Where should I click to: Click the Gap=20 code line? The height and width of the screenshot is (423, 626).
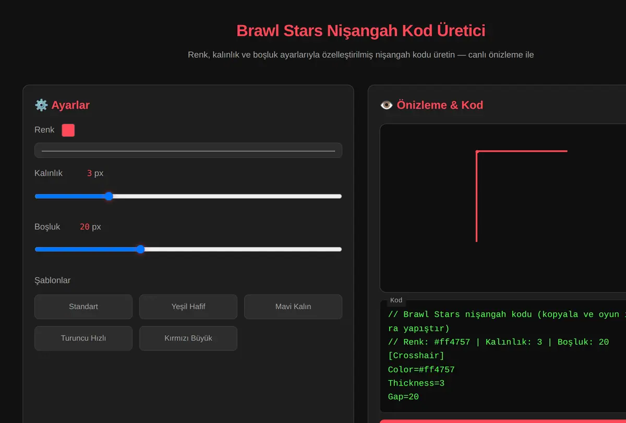point(404,397)
